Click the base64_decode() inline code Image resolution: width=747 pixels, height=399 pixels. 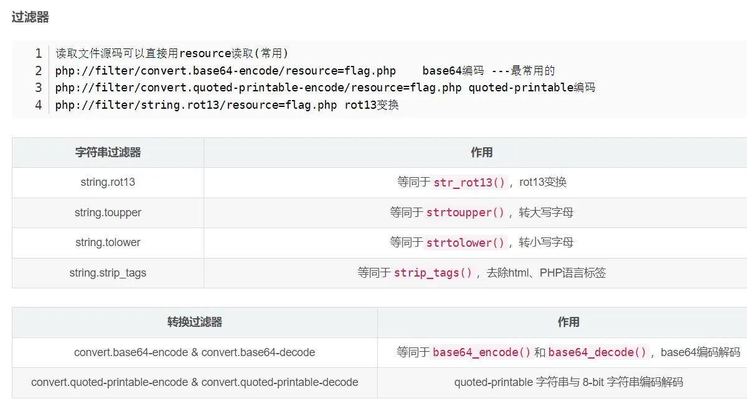pos(598,352)
